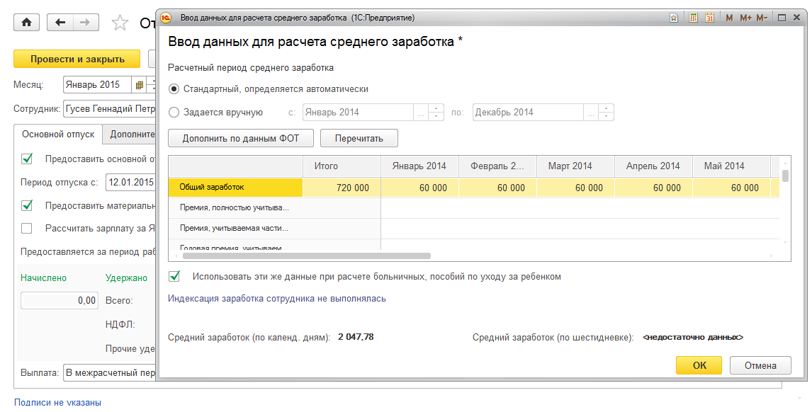
Task: Select the 'Стандартный, определяется автоматически' radio option
Action: [x=174, y=89]
